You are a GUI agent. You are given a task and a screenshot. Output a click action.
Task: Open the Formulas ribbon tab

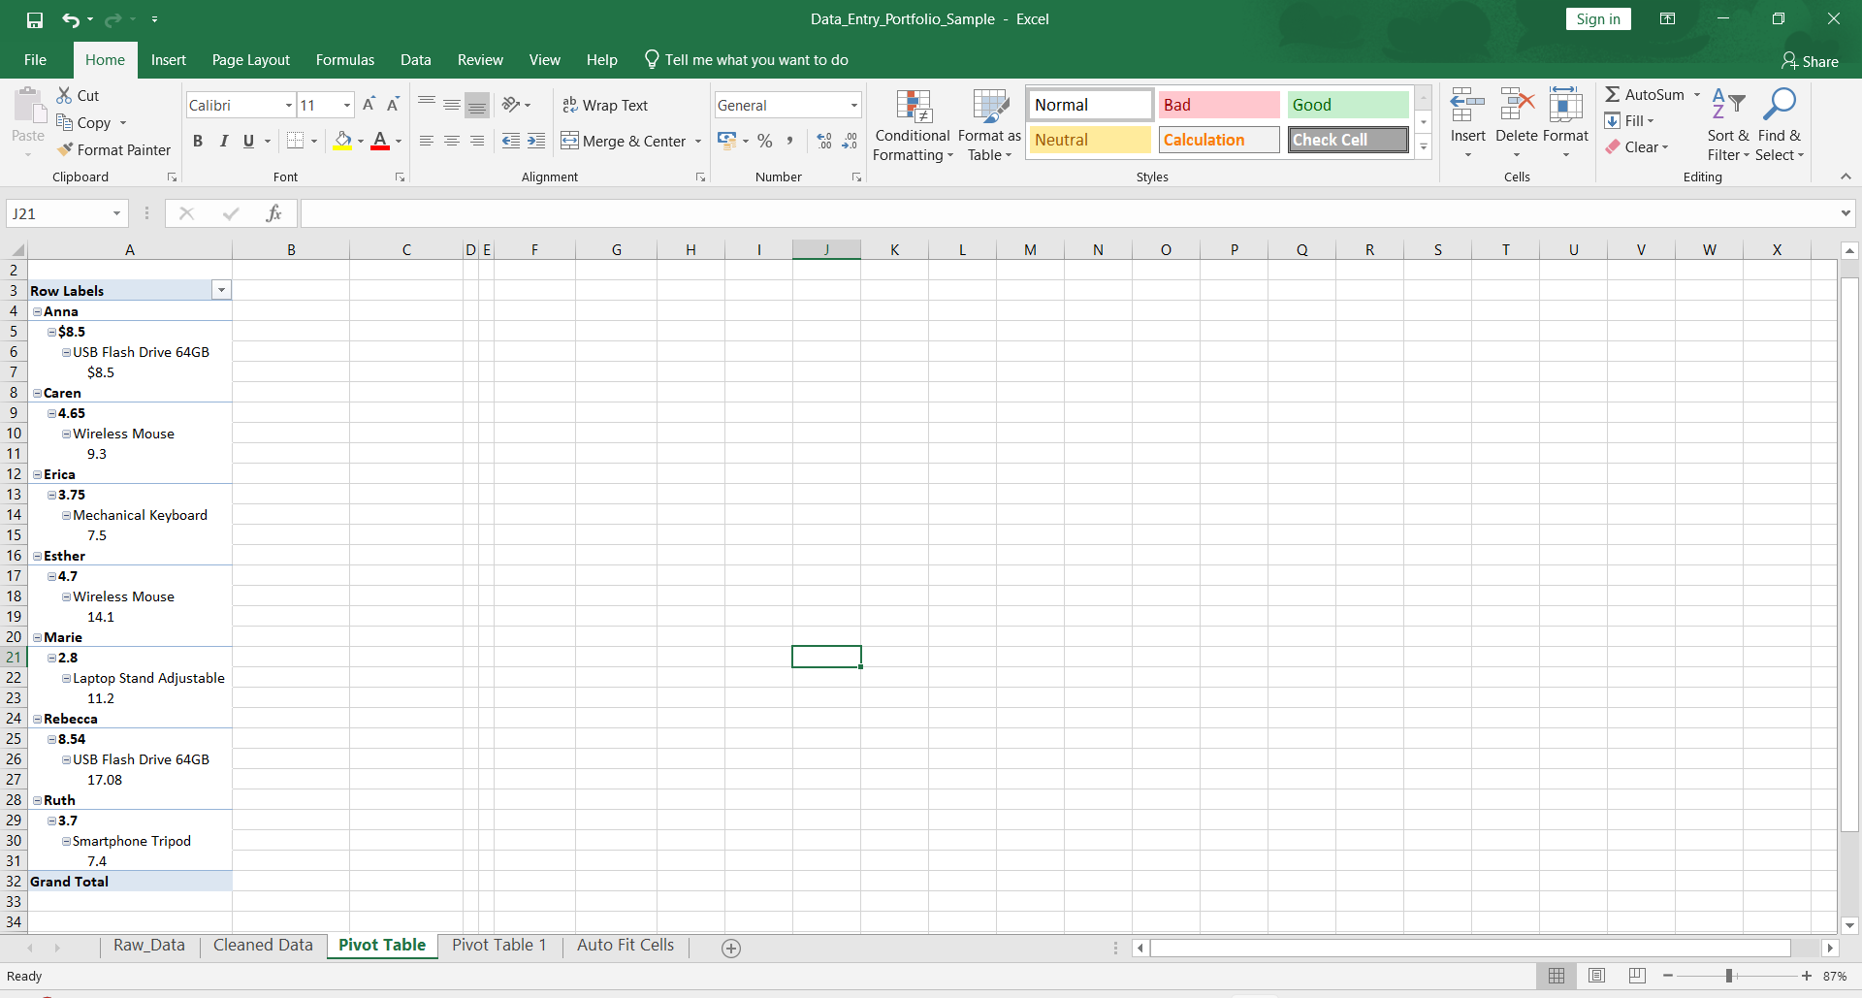(344, 60)
